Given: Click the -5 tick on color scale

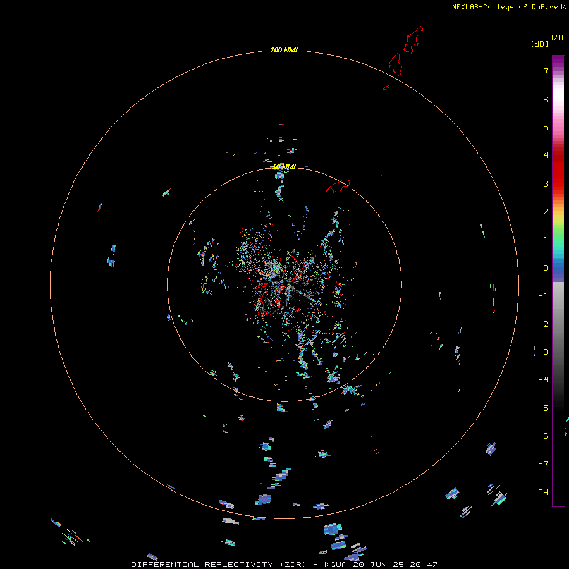Looking at the screenshot, I should tap(543, 408).
